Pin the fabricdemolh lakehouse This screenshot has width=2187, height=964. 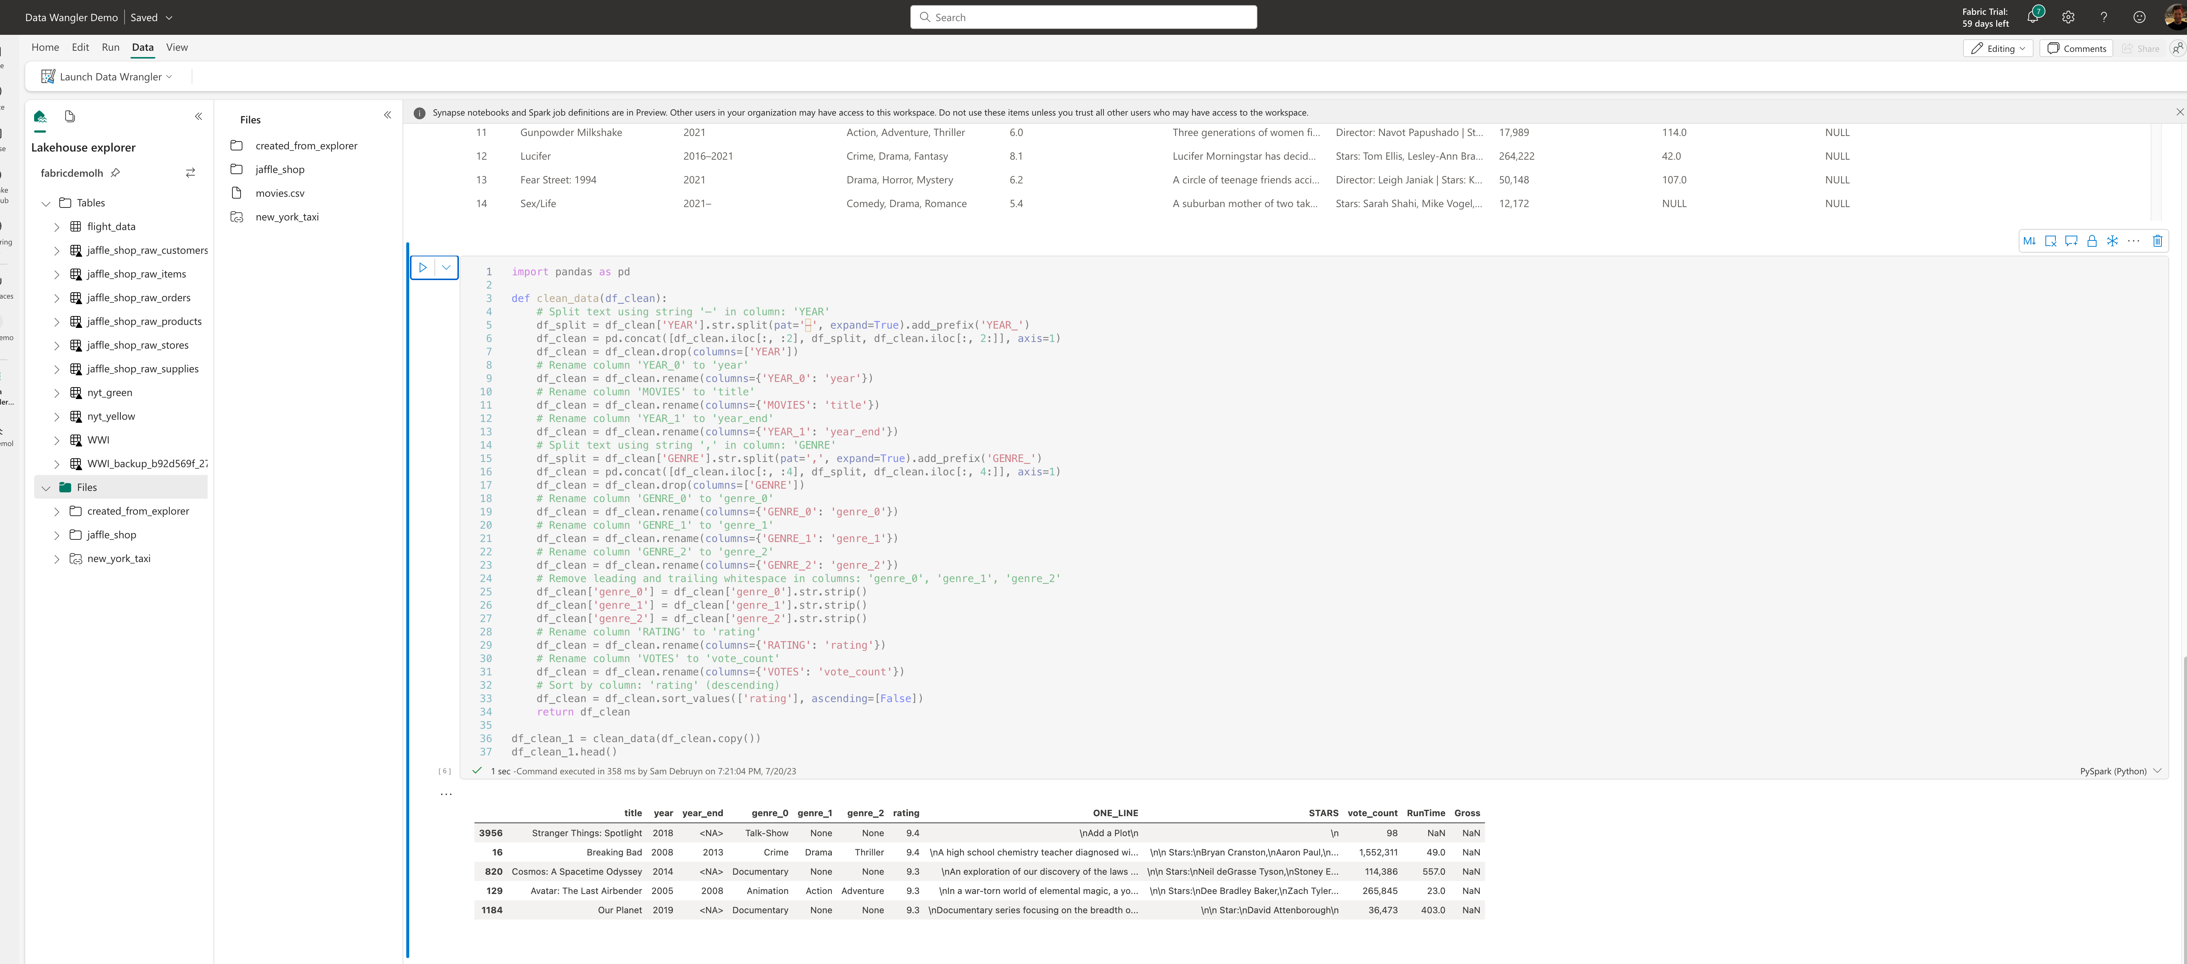115,173
